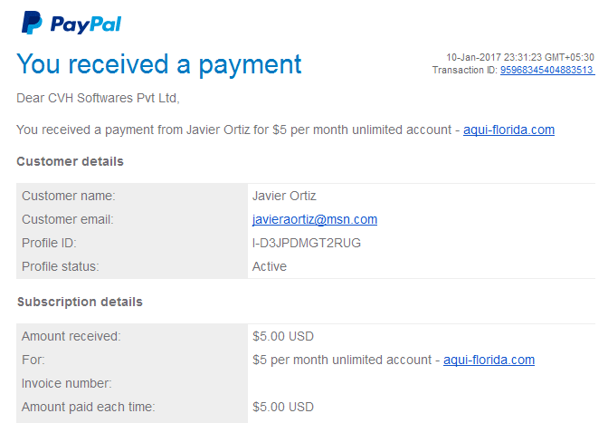Click the Amount paid each time value
The image size is (608, 423).
coord(283,407)
